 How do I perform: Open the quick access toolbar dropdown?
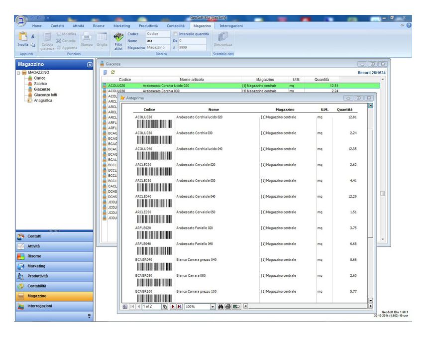(x=48, y=18)
